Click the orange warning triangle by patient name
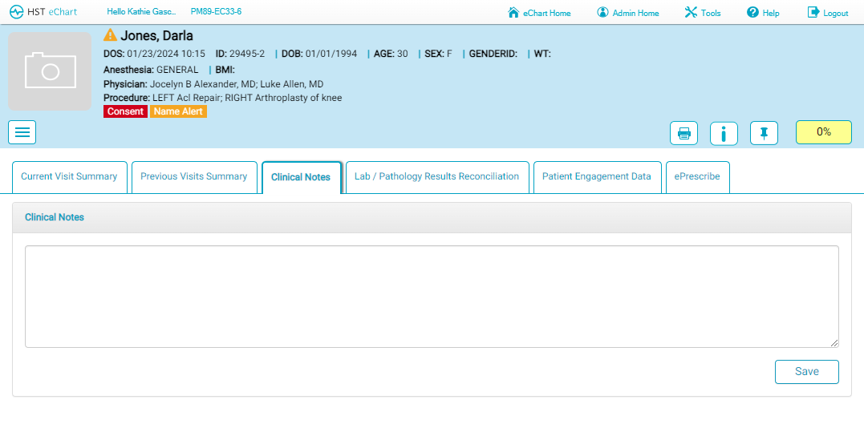Image resolution: width=864 pixels, height=432 pixels. click(111, 35)
